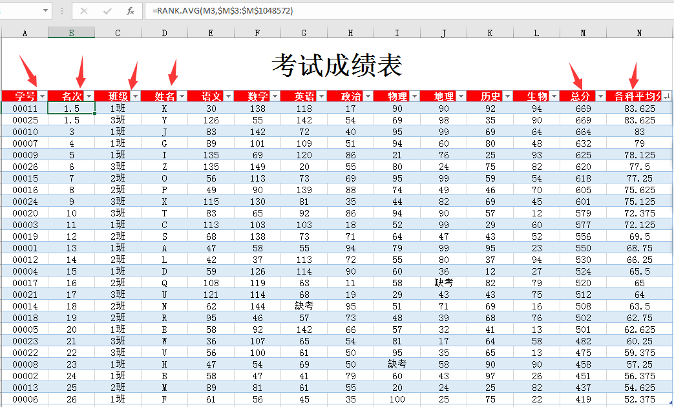Screen dimensions: 674x407
Task: Open the 地理 filter dropdown
Action: click(461, 96)
